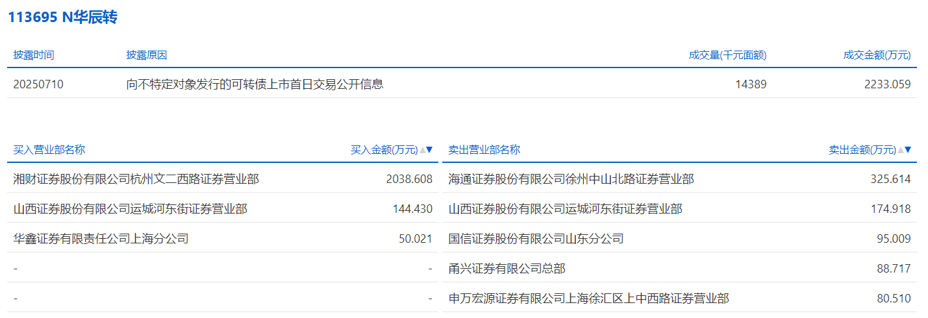Click the 卖出金额(万元) column header
Screen dimensions: 928x318
click(862, 150)
